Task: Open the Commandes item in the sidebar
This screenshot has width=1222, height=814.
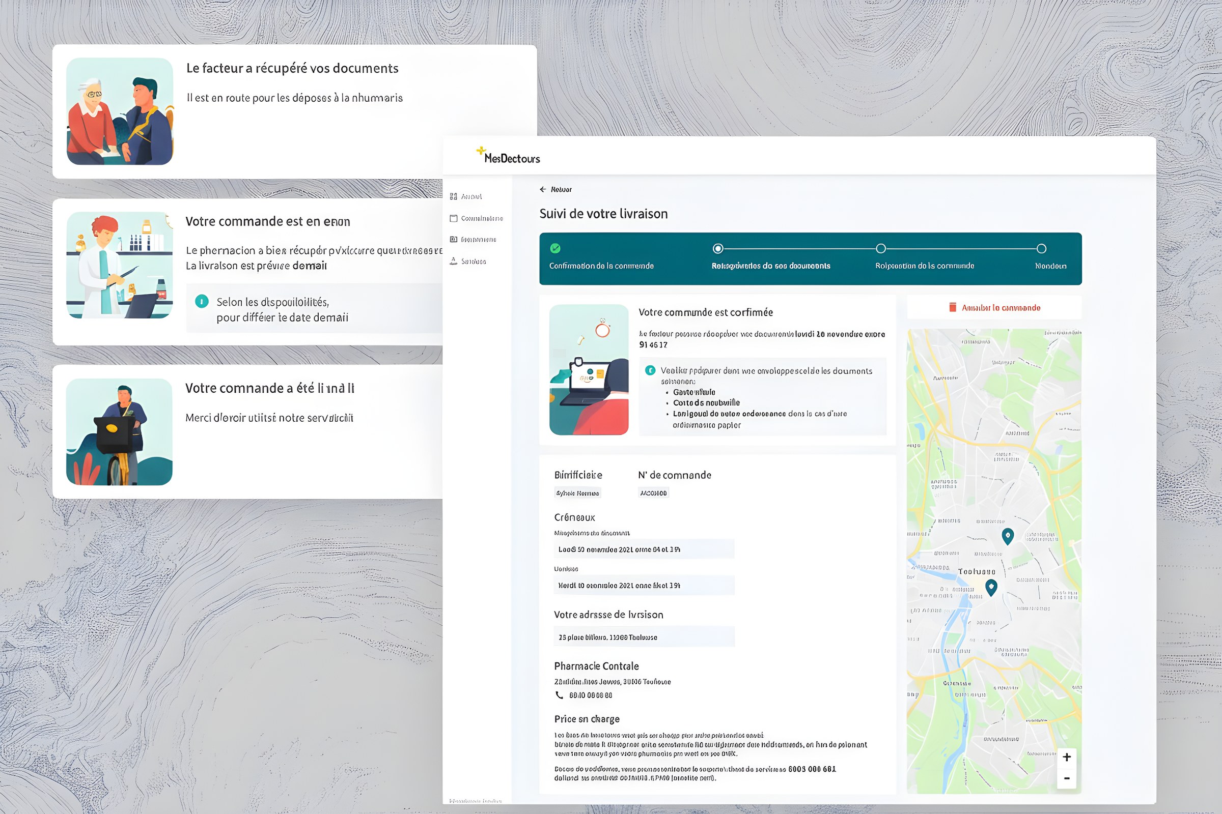Action: 477,218
